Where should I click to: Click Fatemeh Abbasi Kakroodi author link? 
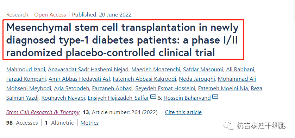click(x=144, y=79)
